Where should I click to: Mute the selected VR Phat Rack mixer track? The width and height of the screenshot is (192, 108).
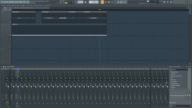17,78
